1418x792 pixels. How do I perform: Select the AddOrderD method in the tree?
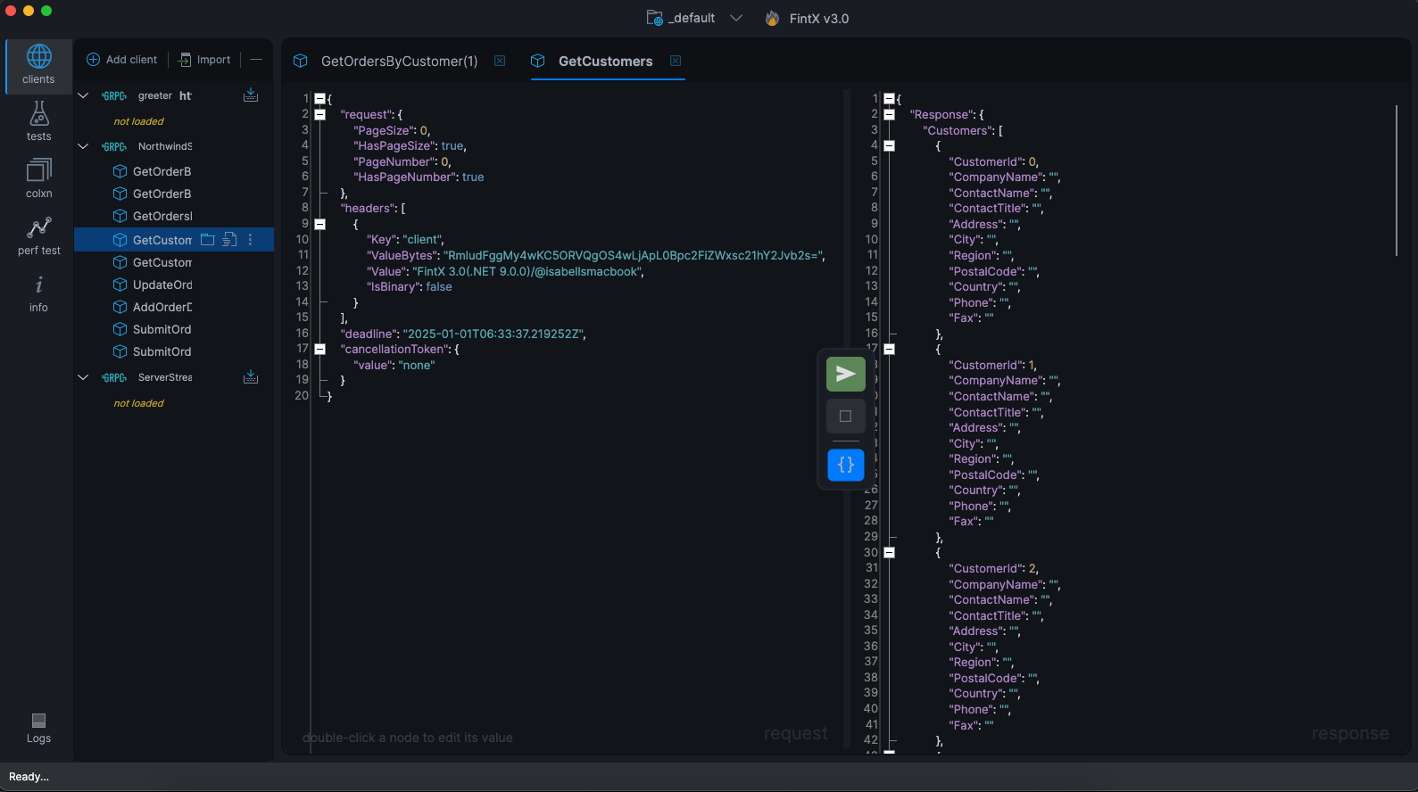pyautogui.click(x=162, y=307)
